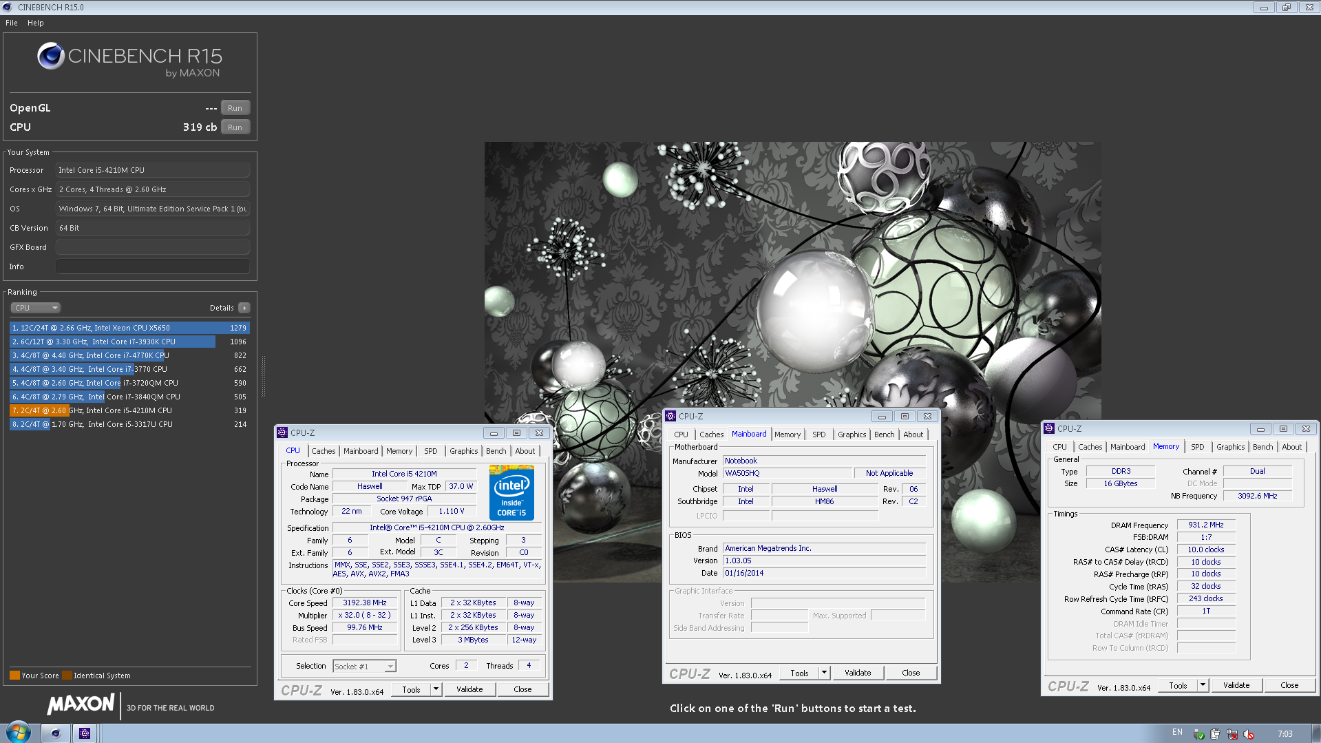Click the Details arrow button in Ranking
The image size is (1321, 743).
click(244, 308)
